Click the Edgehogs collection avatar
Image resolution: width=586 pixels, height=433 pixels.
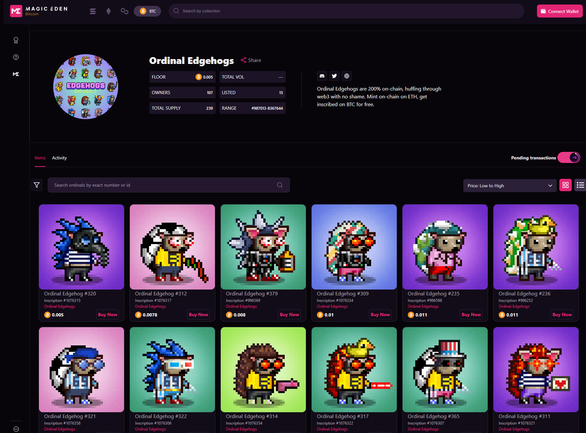[86, 86]
